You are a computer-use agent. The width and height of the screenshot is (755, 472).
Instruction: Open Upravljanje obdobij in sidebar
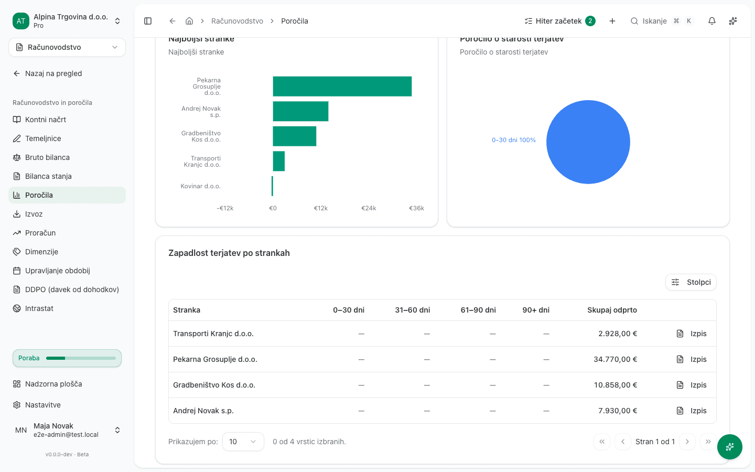click(67, 271)
